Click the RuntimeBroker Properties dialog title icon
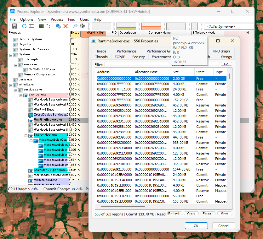 [x=94, y=41]
